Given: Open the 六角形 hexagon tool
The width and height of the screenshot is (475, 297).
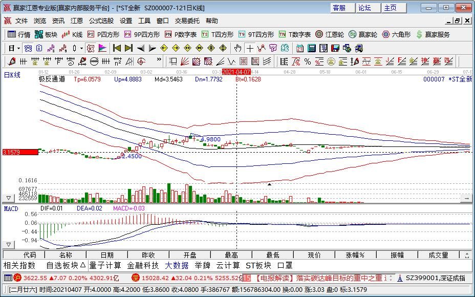Looking at the screenshot, I should 396,34.
